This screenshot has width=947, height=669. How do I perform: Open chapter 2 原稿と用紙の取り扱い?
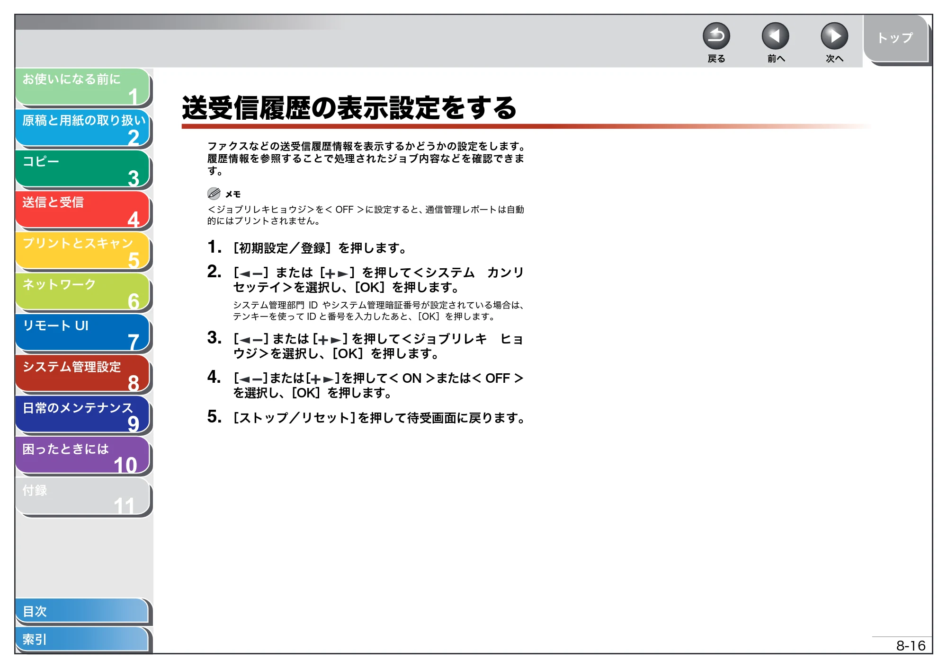pyautogui.click(x=83, y=128)
